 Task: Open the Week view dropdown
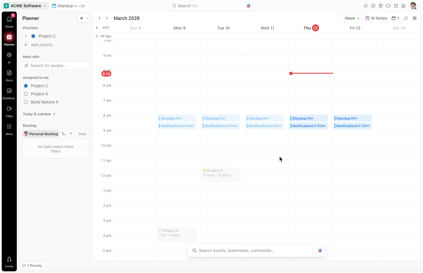click(352, 18)
